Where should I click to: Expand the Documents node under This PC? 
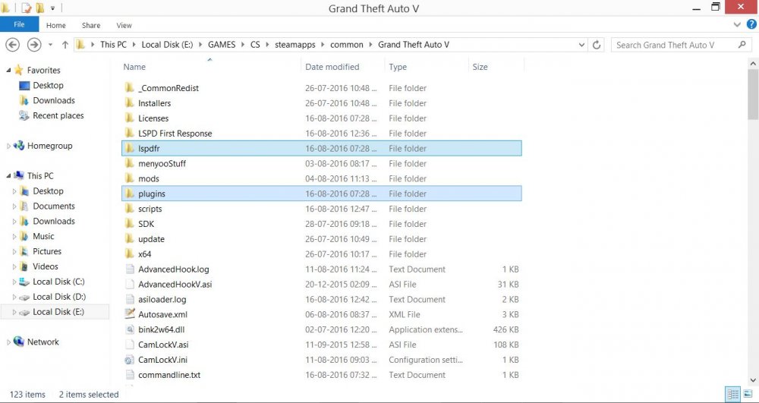tap(14, 206)
